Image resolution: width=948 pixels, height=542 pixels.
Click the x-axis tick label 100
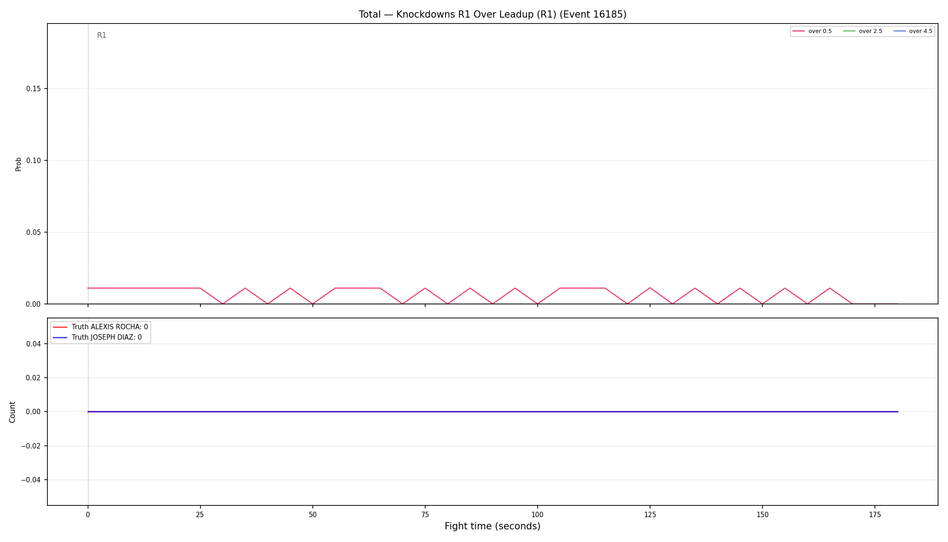tap(537, 514)
